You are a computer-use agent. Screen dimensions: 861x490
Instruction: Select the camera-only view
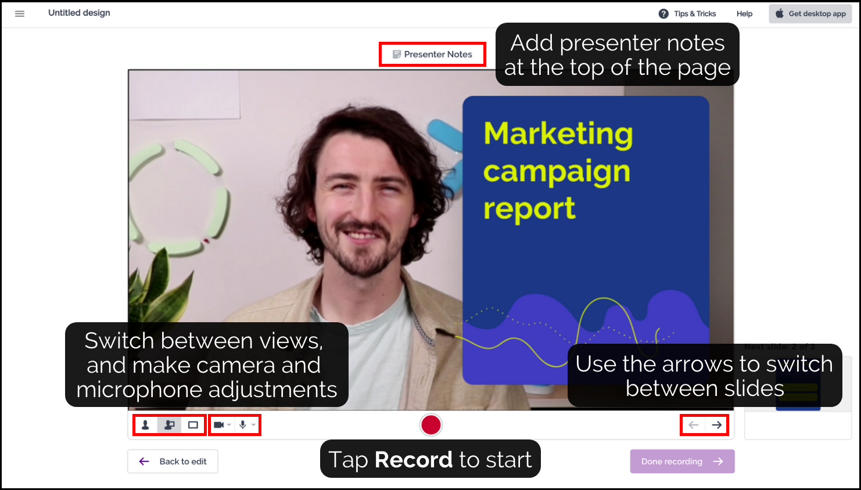[145, 425]
